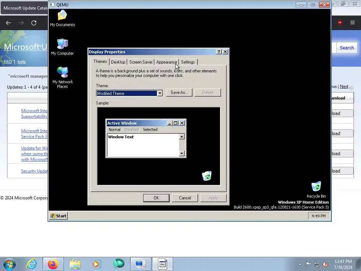Click the Search button in Update Catalog
361x271 pixels.
click(347, 48)
